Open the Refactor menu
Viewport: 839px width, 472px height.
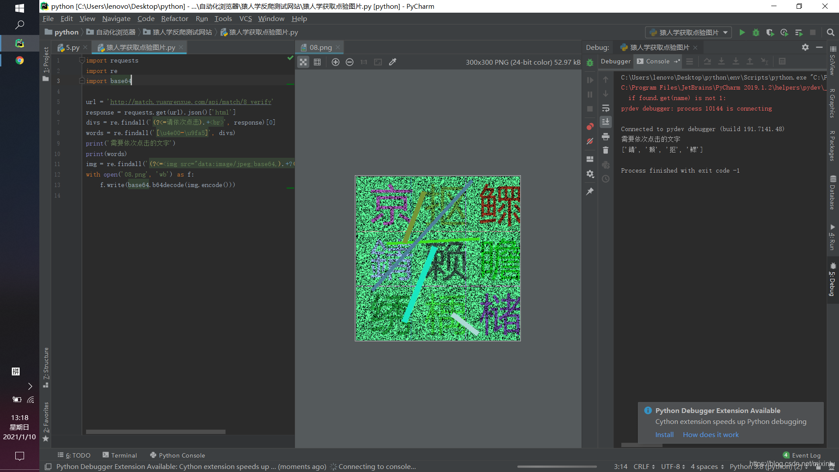pos(174,18)
